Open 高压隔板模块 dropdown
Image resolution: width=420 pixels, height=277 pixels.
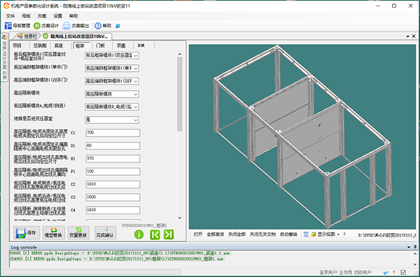(x=112, y=94)
